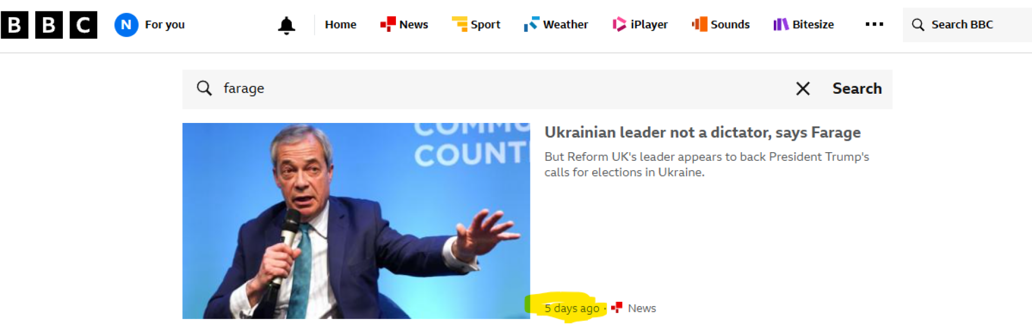Screen dimensions: 1032x325
Task: Open 'Ukrainian leader not a dictator' headline
Action: [702, 133]
